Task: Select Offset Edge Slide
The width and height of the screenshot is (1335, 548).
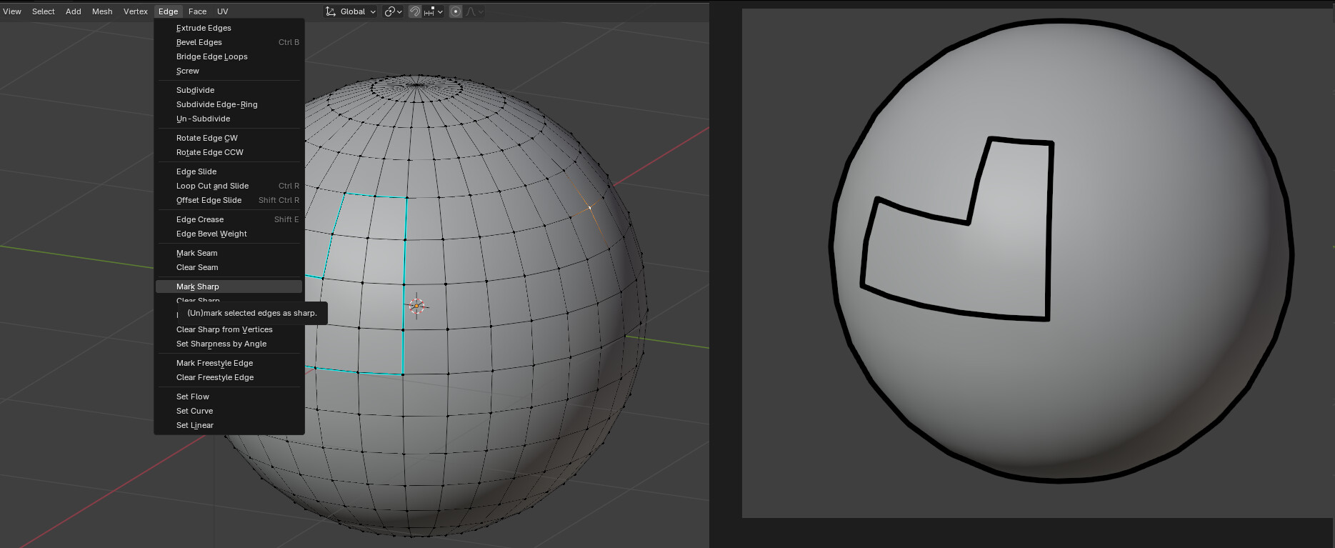Action: [x=229, y=200]
